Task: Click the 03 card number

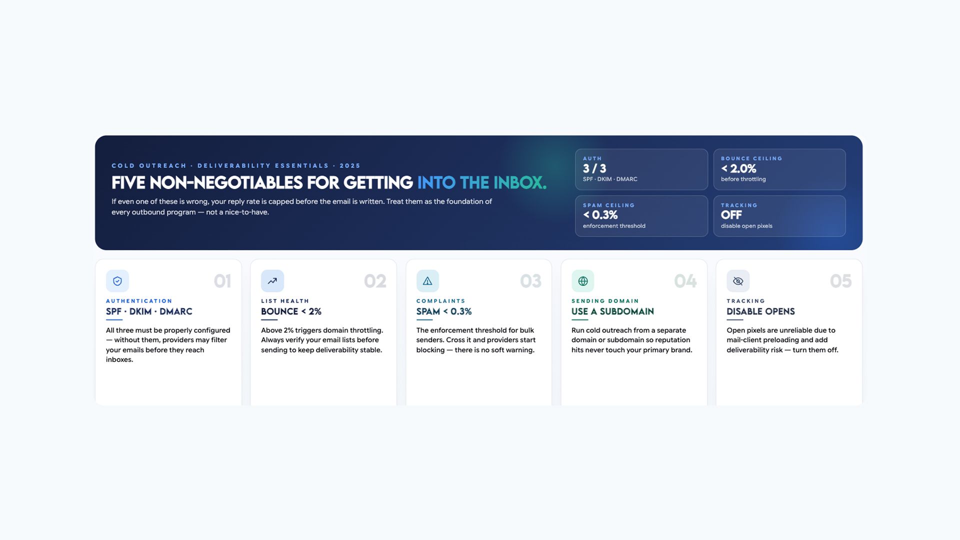Action: click(530, 281)
